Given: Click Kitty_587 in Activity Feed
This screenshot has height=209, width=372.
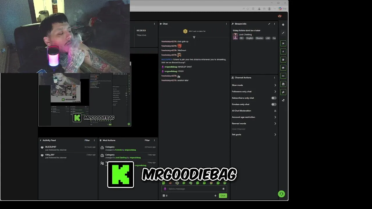Looking at the screenshot, I should click(x=50, y=155).
